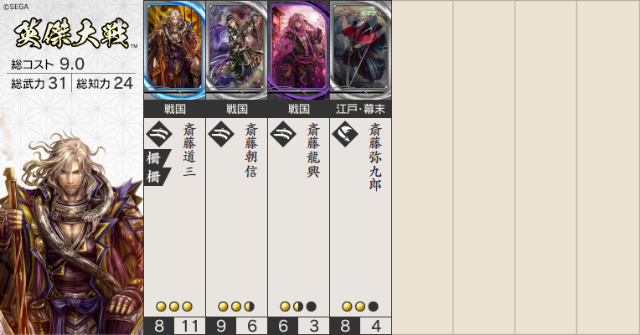Click 斎藤道三's three gold cost orbs
Image resolution: width=640 pixels, height=335 pixels.
(x=174, y=307)
